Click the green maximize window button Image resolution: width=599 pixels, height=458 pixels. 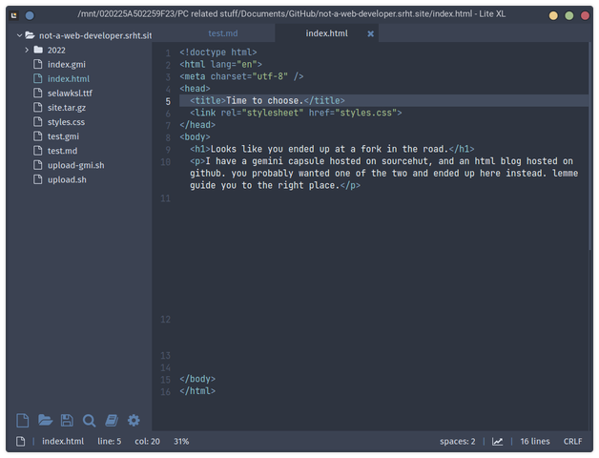pyautogui.click(x=569, y=15)
